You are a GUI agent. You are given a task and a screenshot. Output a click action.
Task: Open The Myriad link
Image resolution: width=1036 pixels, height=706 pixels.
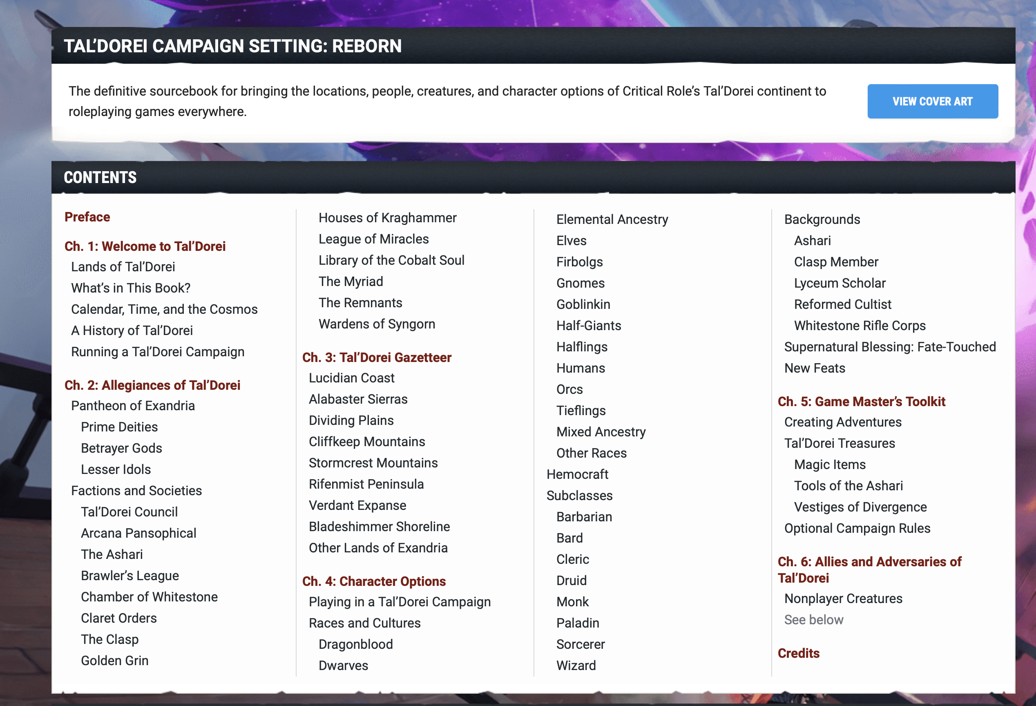[351, 281]
